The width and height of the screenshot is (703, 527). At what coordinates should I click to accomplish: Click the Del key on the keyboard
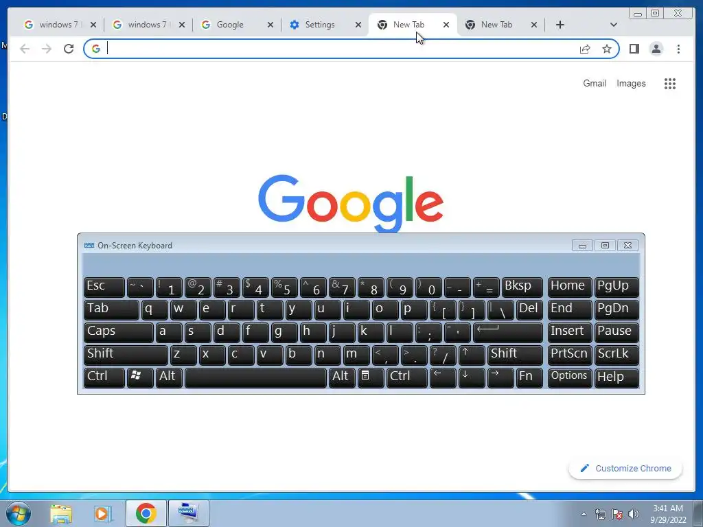tap(529, 309)
